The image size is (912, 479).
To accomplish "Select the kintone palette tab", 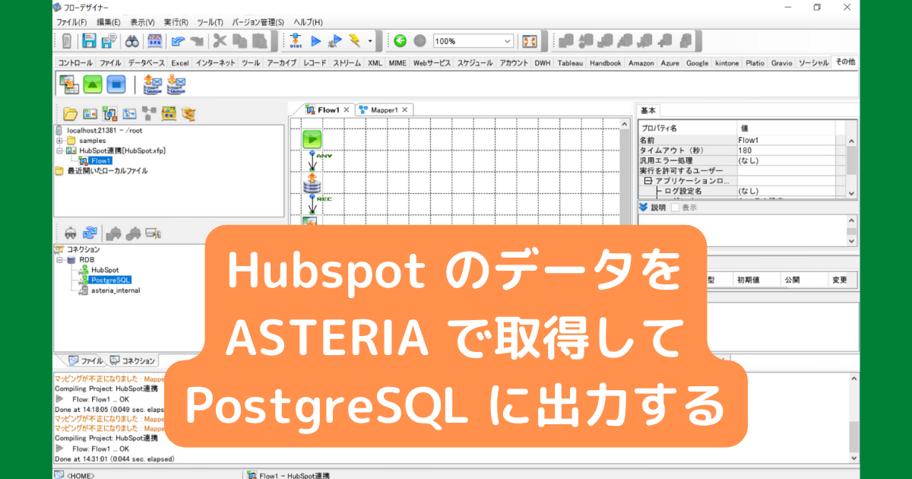I will [x=727, y=63].
